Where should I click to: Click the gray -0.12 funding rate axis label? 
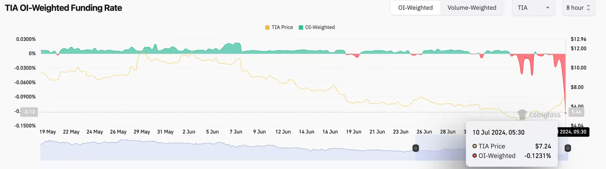pyautogui.click(x=29, y=112)
